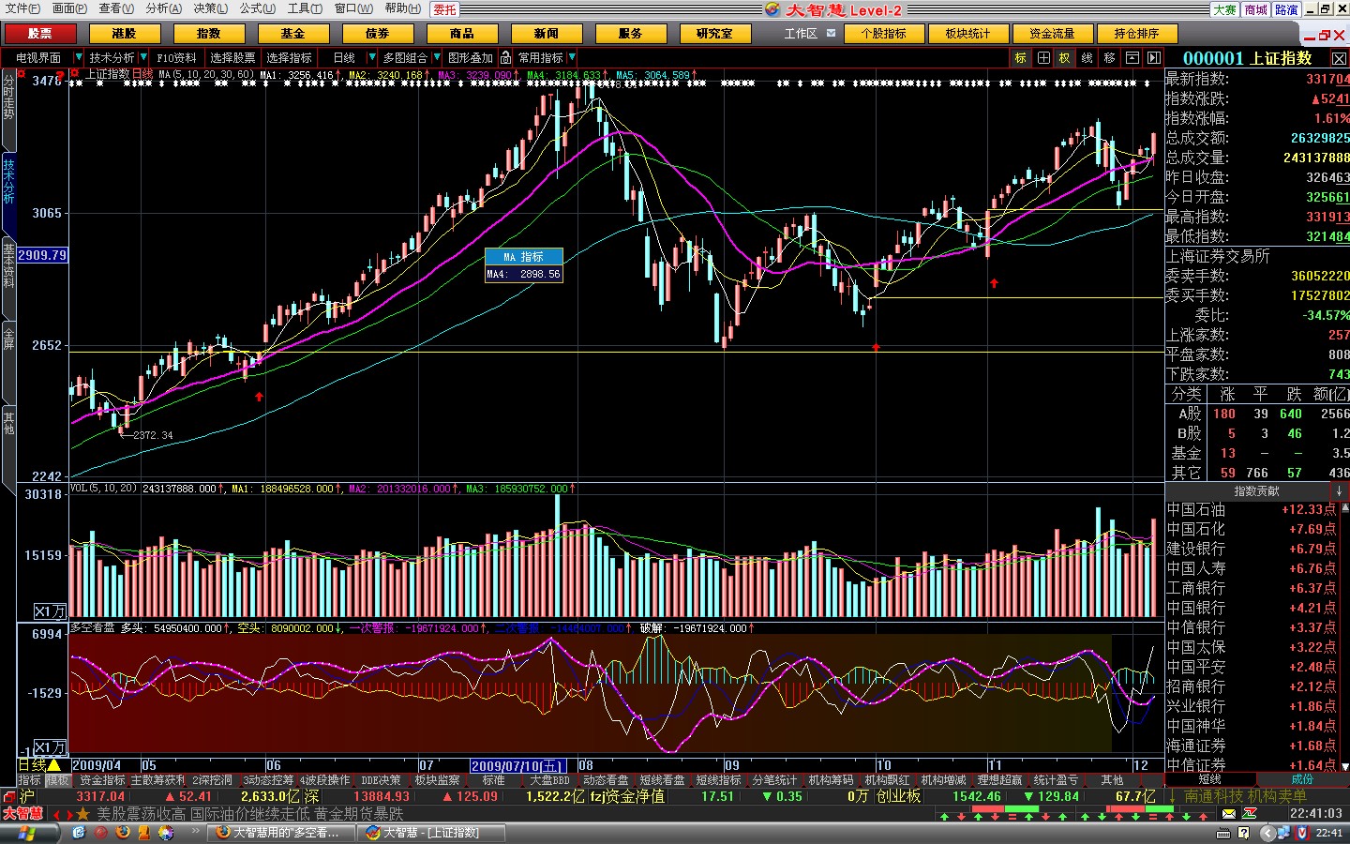Viewport: 1350px width, 844px height.
Task: Open the 文件(F) menu
Action: click(x=22, y=8)
